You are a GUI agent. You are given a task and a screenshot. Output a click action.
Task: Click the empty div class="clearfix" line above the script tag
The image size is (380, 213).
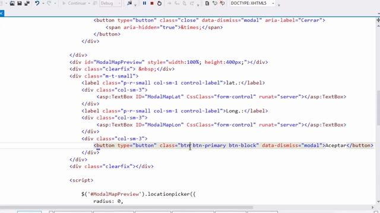tap(112, 166)
